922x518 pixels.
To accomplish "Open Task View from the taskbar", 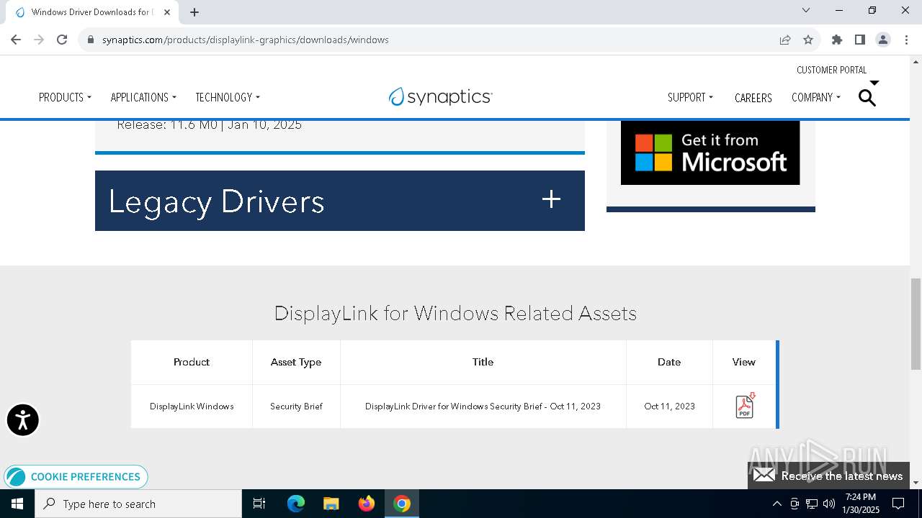I will tap(259, 504).
